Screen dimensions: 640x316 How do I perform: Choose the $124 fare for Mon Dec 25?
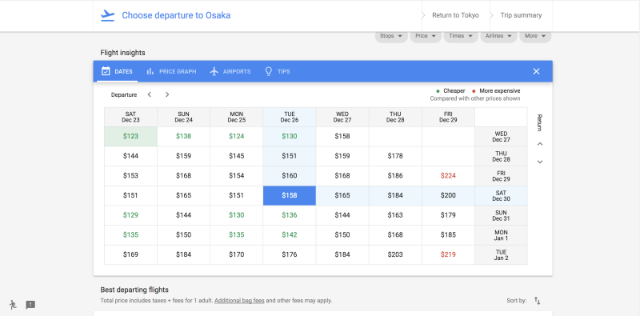click(236, 136)
